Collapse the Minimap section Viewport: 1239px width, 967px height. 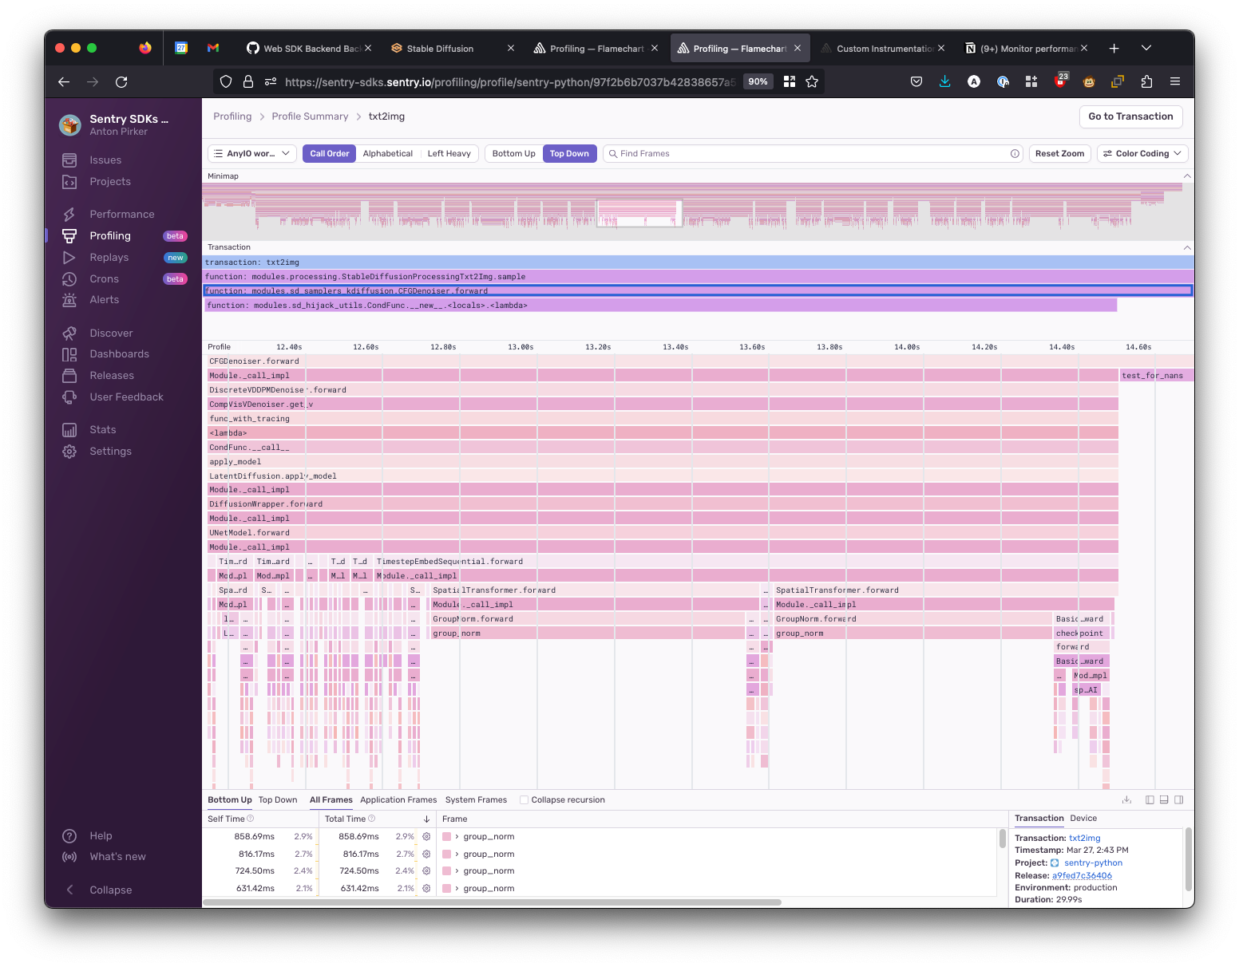tap(1187, 176)
